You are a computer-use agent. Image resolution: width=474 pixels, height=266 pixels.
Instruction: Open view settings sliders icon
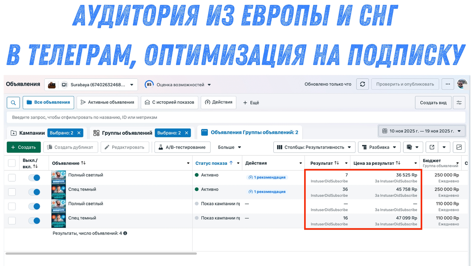tap(459, 102)
